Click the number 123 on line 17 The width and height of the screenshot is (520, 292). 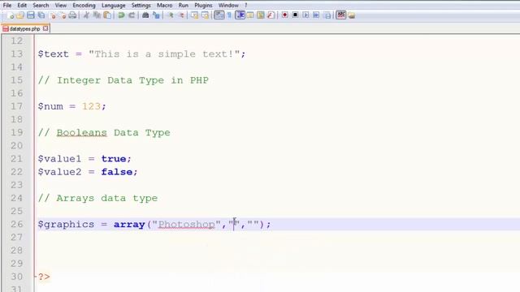coord(91,106)
